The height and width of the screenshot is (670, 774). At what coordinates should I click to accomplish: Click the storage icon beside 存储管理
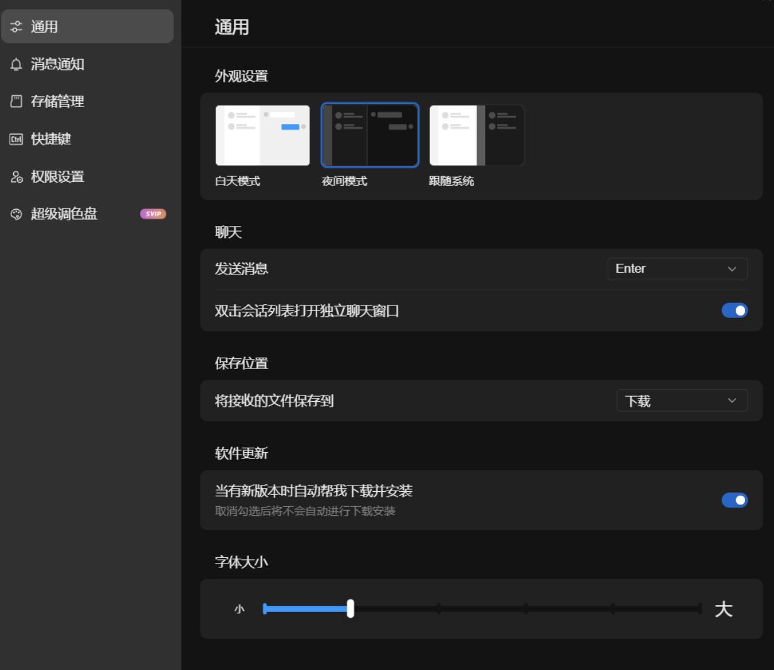(16, 102)
